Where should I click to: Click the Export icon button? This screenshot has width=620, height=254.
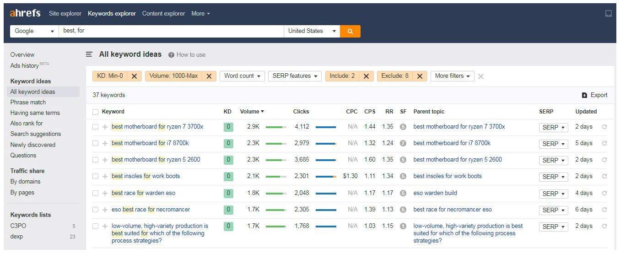coord(584,95)
